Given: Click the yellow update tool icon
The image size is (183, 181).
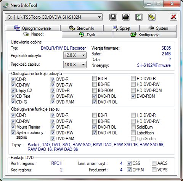Looking at the screenshot, I should pos(152,17).
